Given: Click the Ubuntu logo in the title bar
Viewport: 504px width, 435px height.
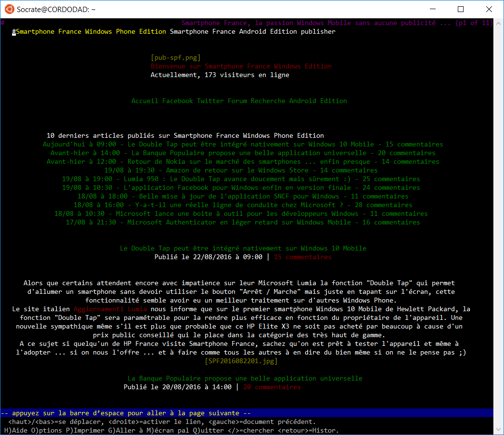Looking at the screenshot, I should (9, 9).
